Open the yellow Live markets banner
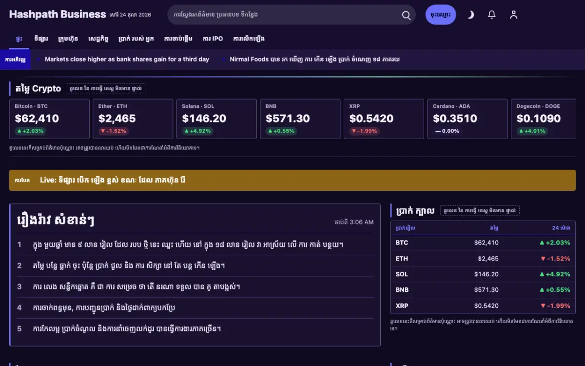This screenshot has height=366, width=585. [292, 180]
